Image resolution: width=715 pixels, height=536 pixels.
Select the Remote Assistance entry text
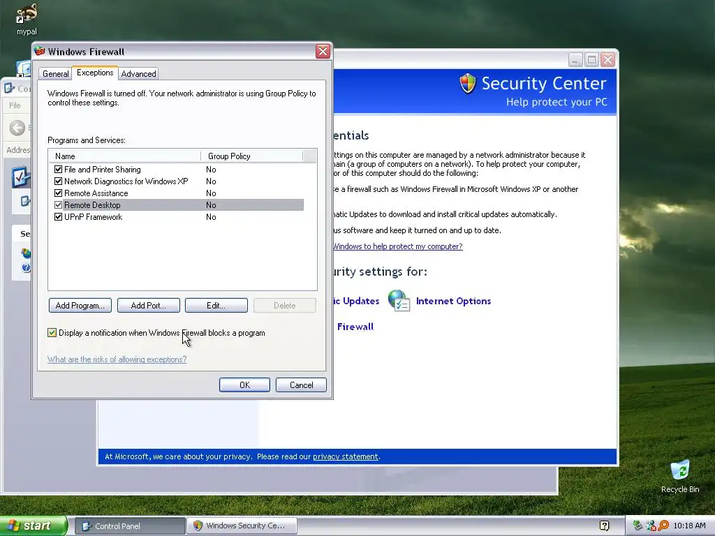pos(96,193)
